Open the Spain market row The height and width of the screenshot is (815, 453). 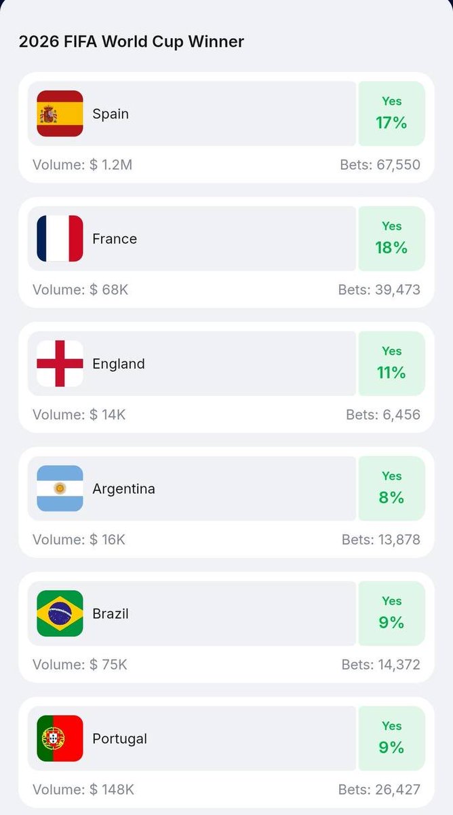192,113
